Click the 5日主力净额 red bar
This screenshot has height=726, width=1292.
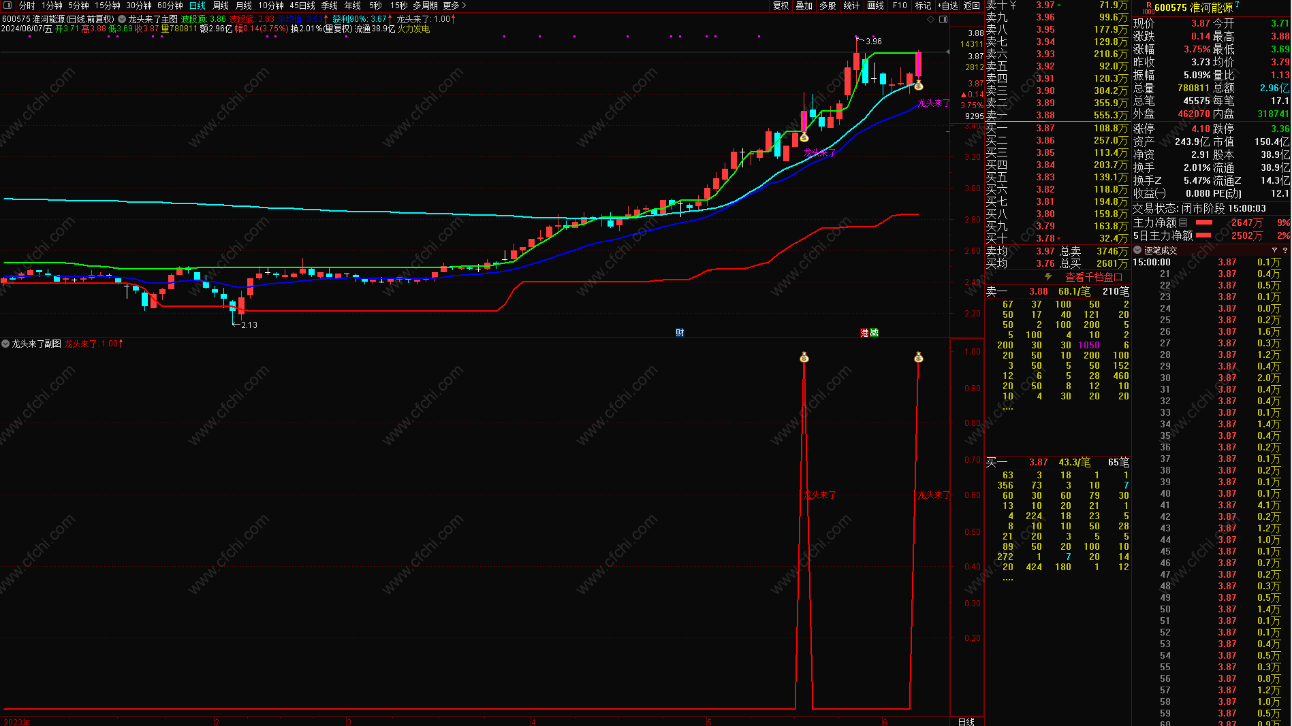(1204, 235)
